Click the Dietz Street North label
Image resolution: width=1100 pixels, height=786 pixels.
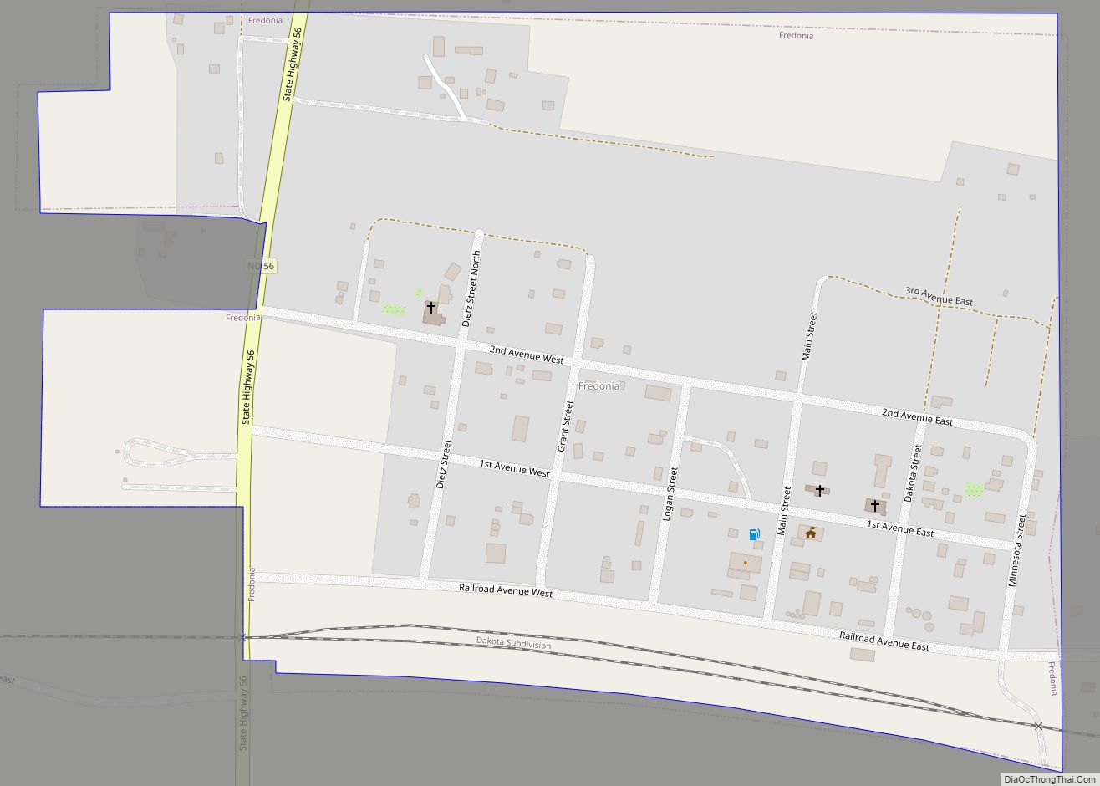click(471, 288)
